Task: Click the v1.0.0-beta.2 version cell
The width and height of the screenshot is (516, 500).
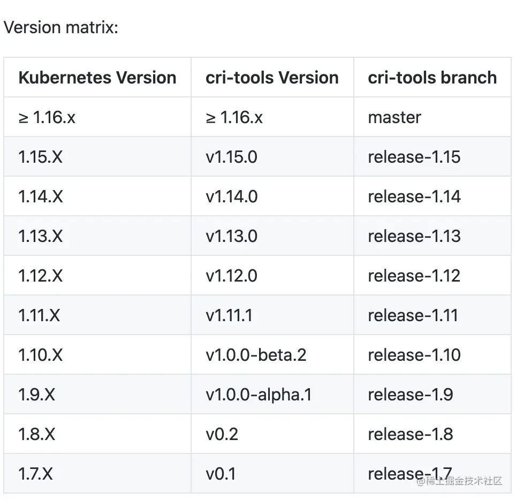Action: (x=255, y=355)
